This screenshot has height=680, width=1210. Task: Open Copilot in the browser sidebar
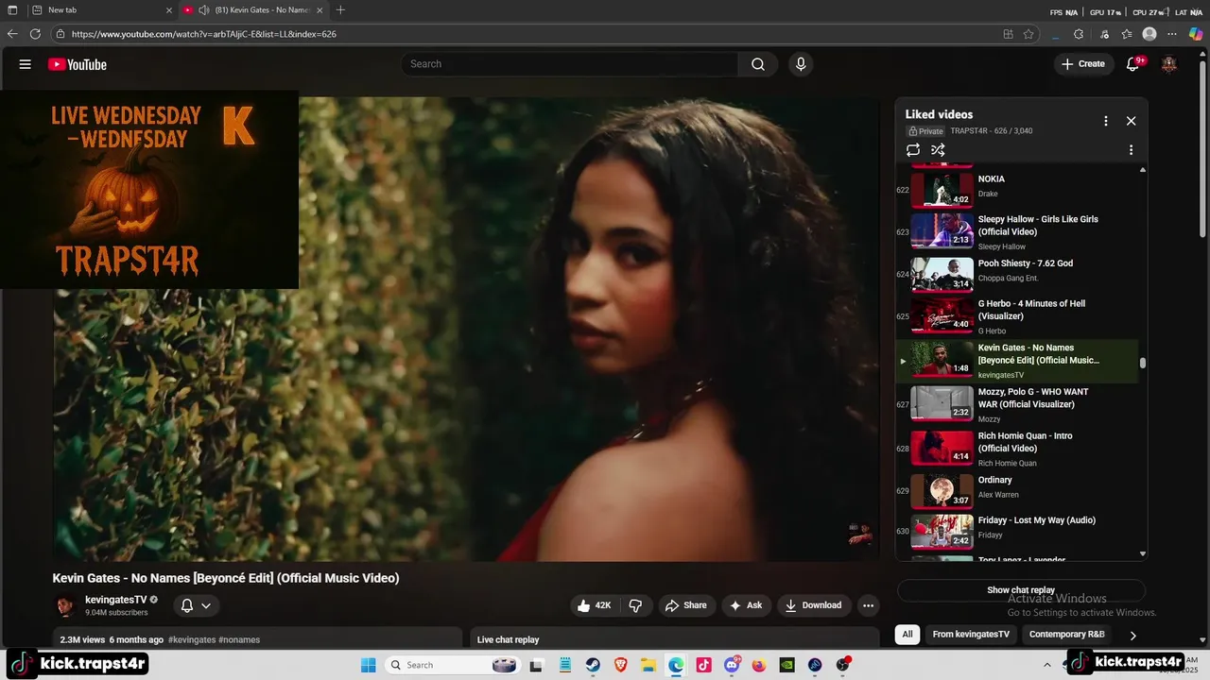click(1196, 34)
